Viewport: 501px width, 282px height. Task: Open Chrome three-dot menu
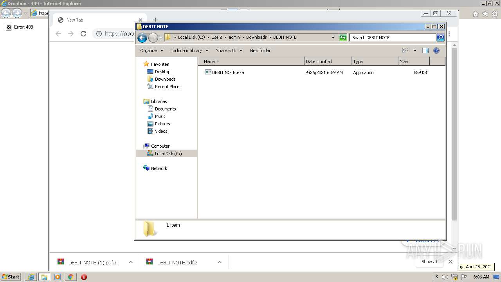449,34
